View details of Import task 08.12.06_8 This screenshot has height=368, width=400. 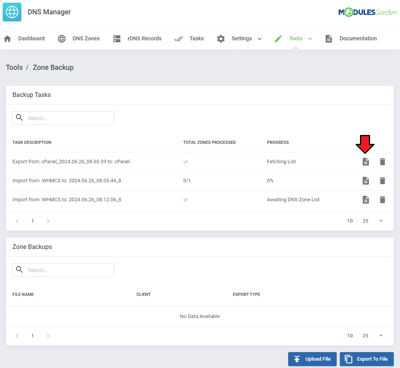point(366,200)
